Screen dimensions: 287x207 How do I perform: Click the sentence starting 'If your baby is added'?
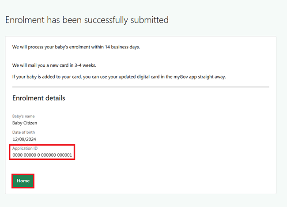pyautogui.click(x=119, y=77)
